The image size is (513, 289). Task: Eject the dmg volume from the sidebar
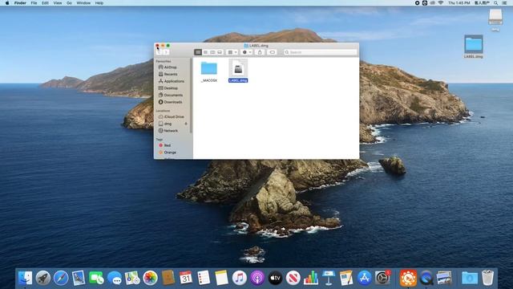click(x=186, y=124)
